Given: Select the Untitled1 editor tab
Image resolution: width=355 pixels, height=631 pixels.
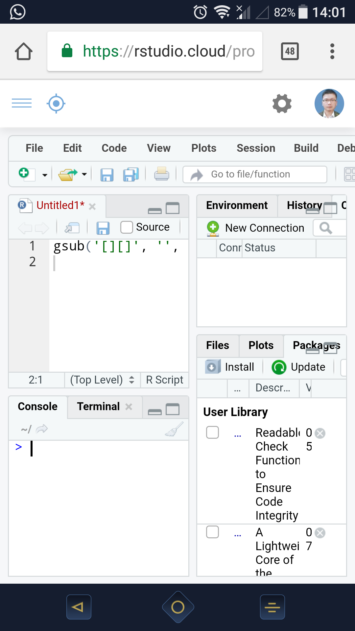Looking at the screenshot, I should click(x=60, y=205).
